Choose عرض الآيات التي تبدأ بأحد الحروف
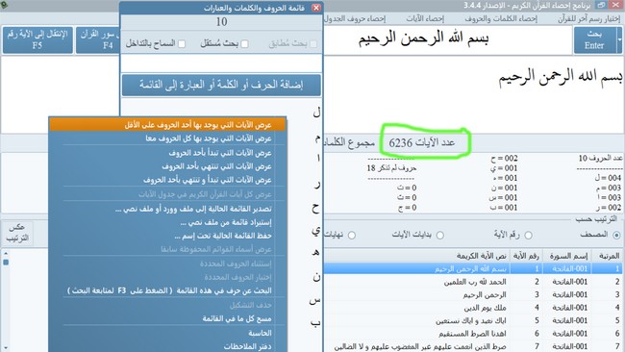Screen dimensions: 625x352 167,152
